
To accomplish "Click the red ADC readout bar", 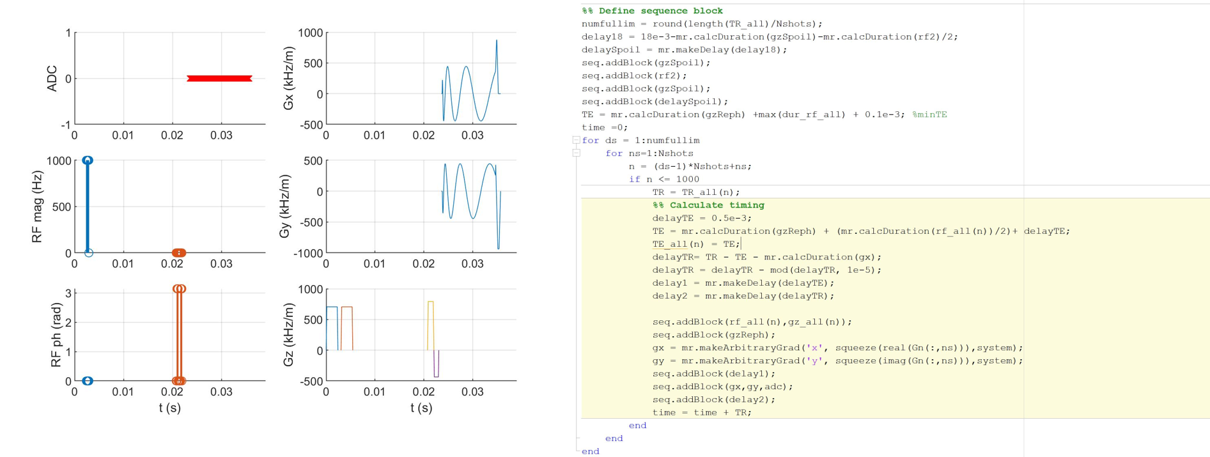I will tap(219, 79).
